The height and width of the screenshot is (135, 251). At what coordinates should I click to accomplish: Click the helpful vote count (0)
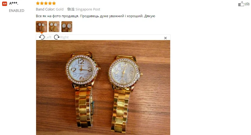point(247,4)
